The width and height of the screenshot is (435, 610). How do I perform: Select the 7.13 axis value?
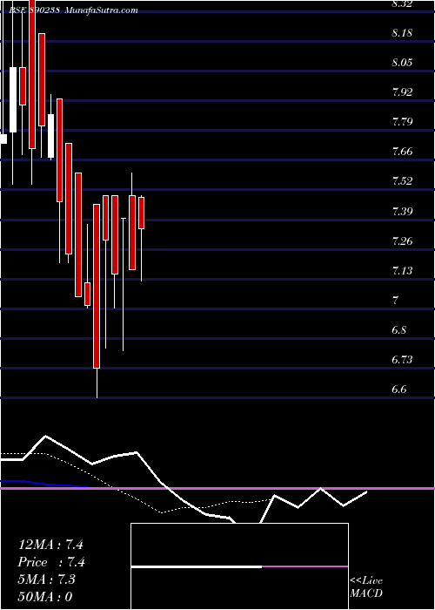402,271
